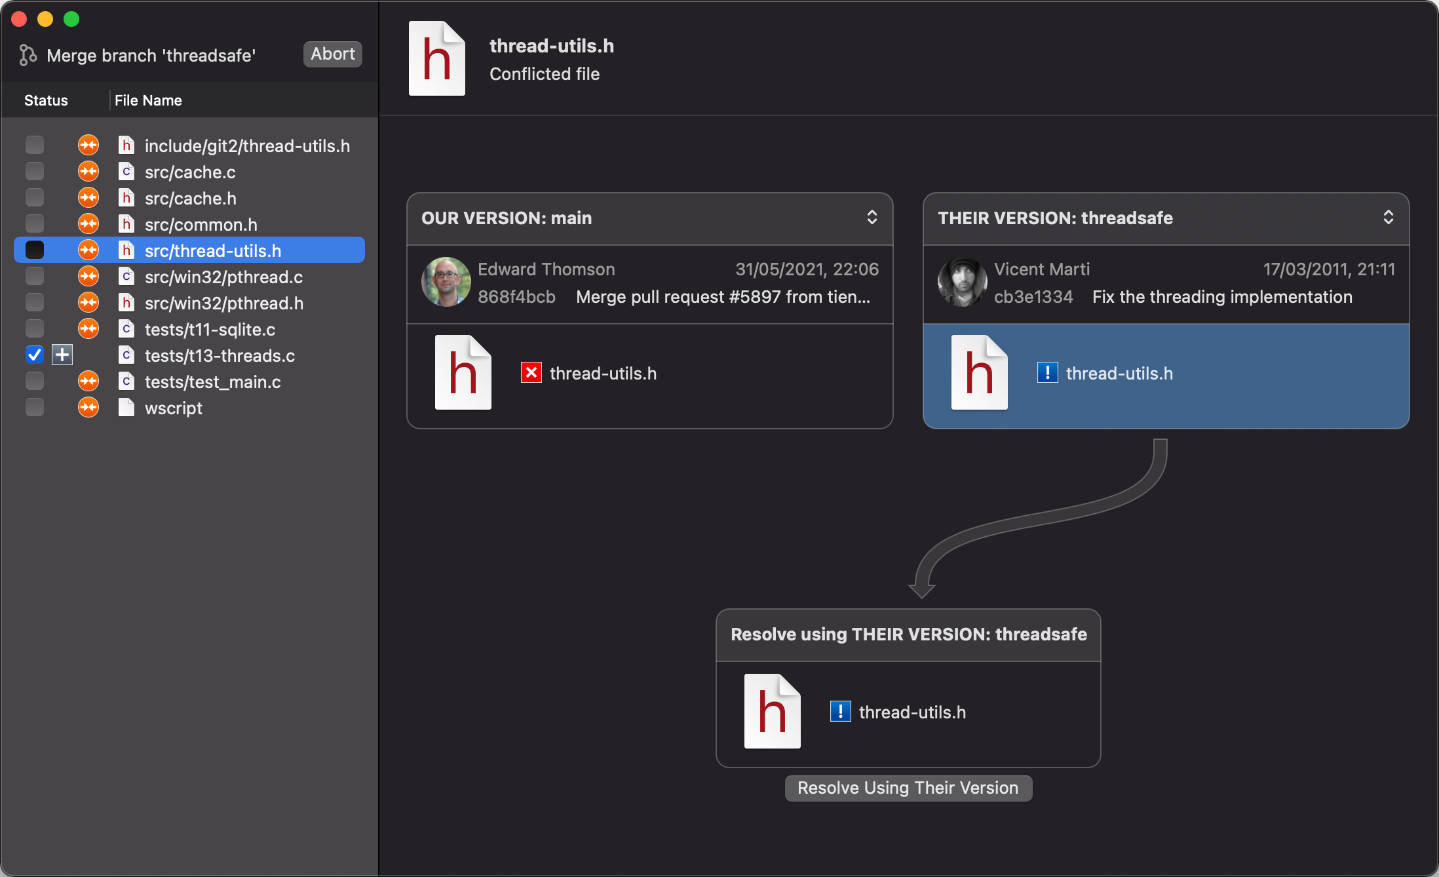Click conflict status icon for wscript

pyautogui.click(x=88, y=407)
